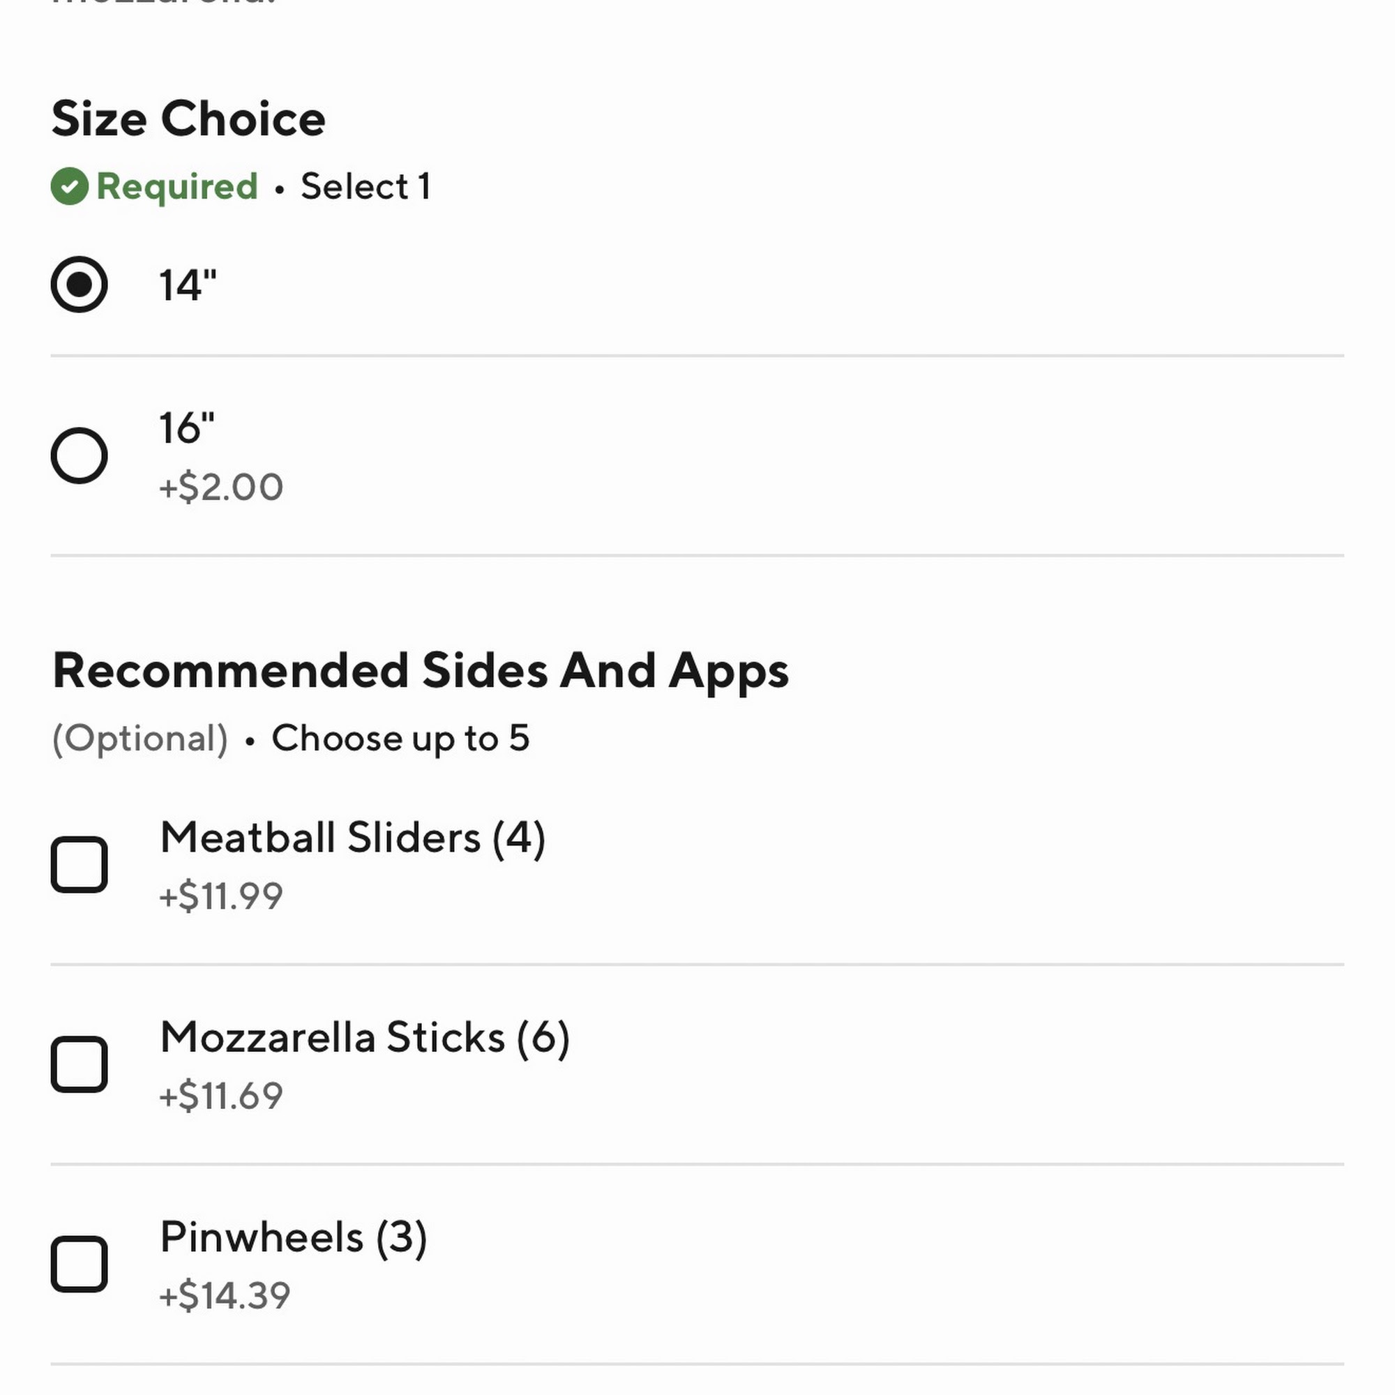Select the 14" size radio button
This screenshot has height=1395, width=1395.
79,285
